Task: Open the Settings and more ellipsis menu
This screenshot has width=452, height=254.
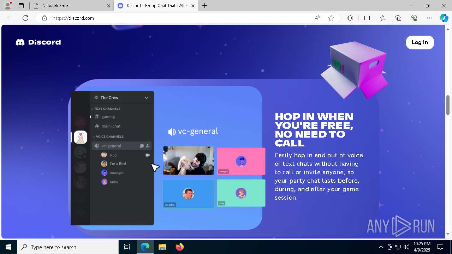Action: tap(429, 18)
